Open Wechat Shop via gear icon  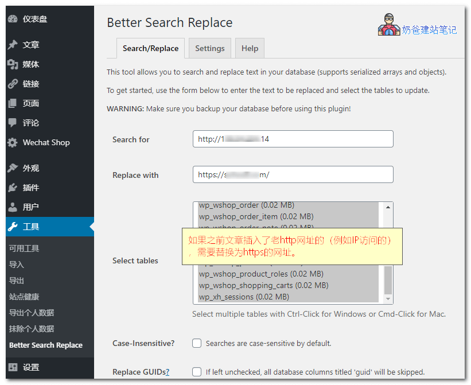[13, 142]
